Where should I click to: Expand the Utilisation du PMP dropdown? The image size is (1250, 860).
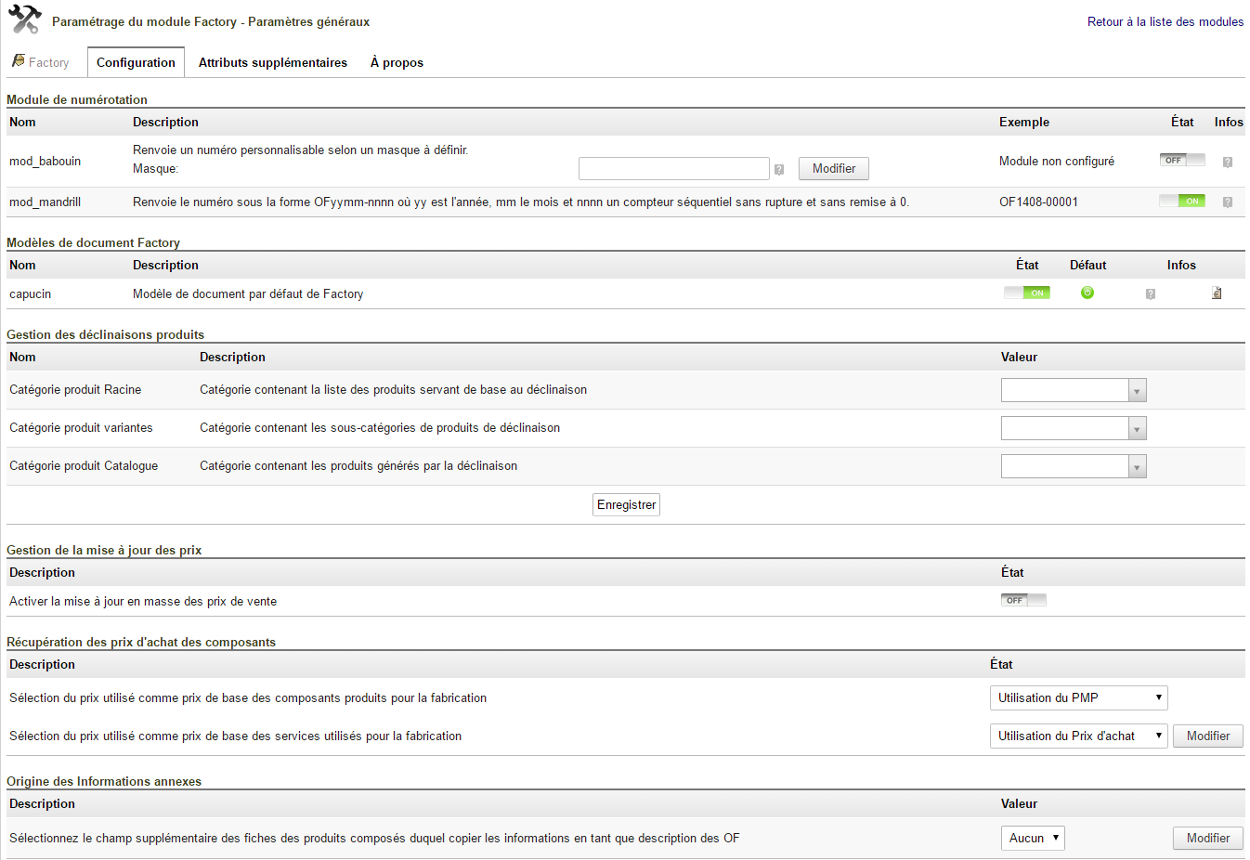(x=1077, y=697)
